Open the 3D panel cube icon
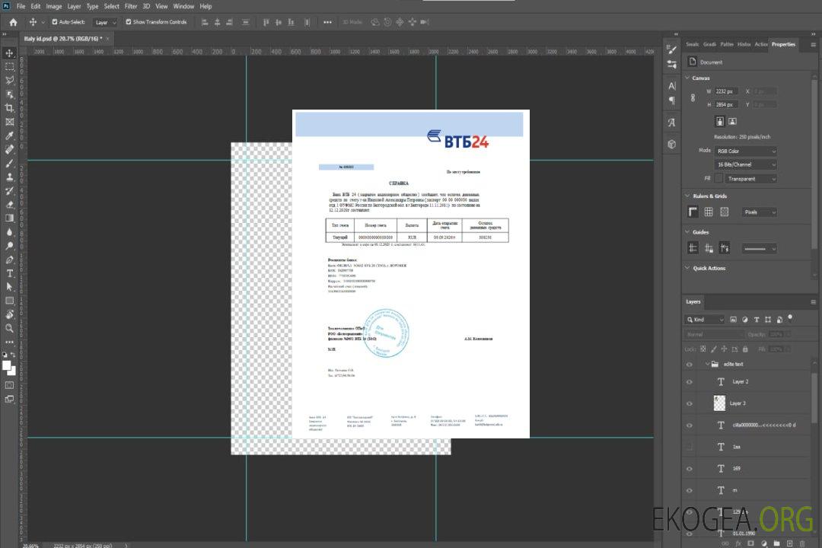822x548 pixels. pyautogui.click(x=672, y=144)
